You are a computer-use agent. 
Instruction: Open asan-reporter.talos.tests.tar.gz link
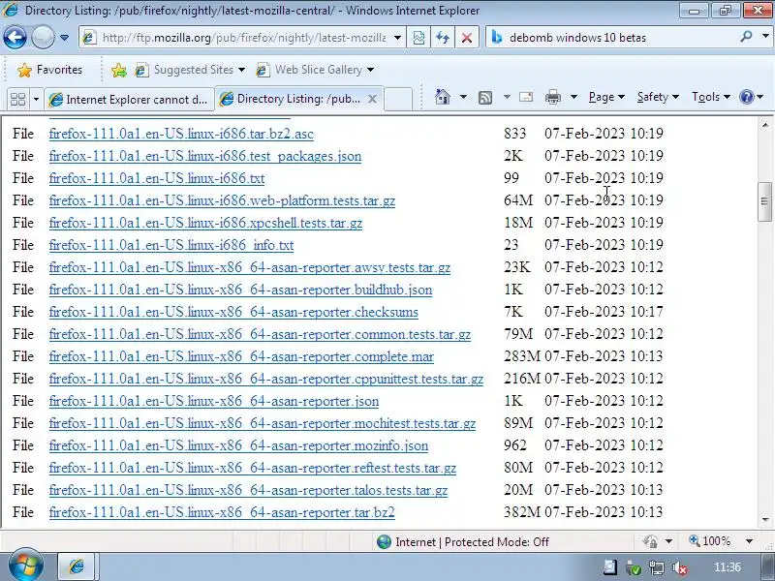[248, 490]
